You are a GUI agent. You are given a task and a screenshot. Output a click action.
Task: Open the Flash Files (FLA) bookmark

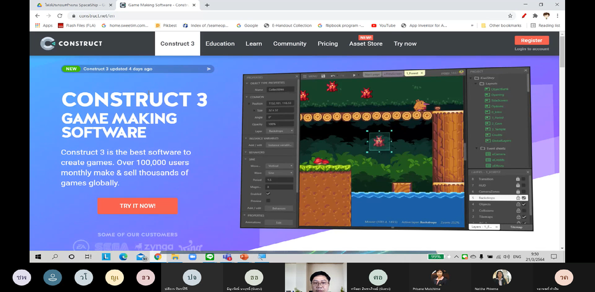pos(77,26)
